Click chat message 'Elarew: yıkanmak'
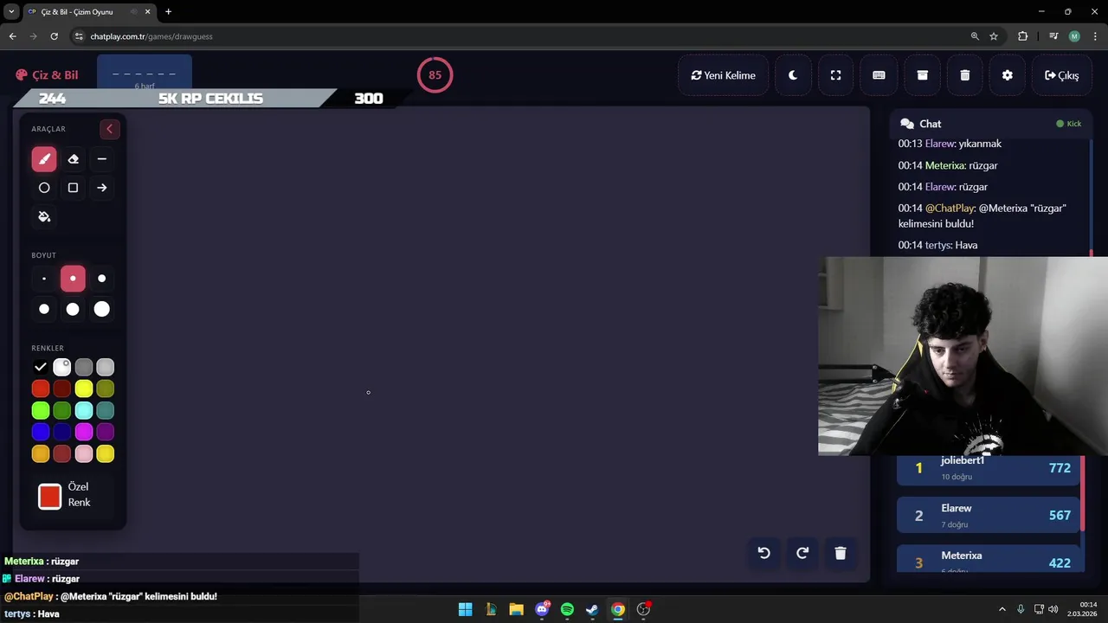 click(950, 144)
